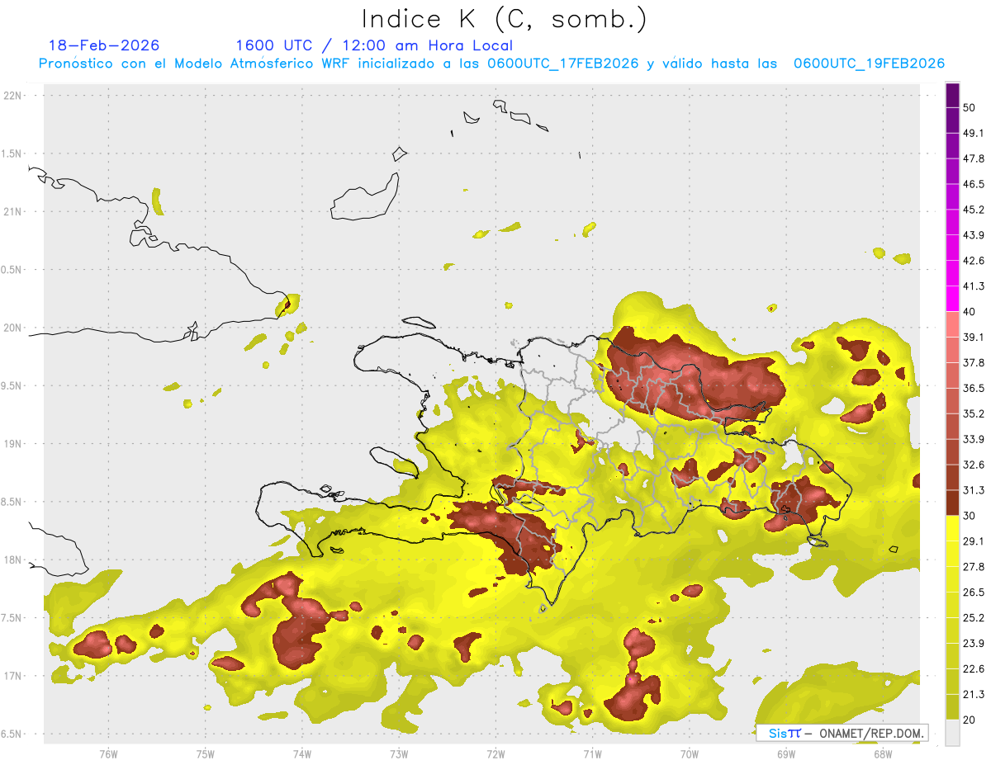Viewport: 991px width, 765px height.
Task: Click the '70W' longitude label
Action: point(690,753)
